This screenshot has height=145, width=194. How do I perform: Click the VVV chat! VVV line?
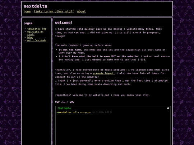65,102
